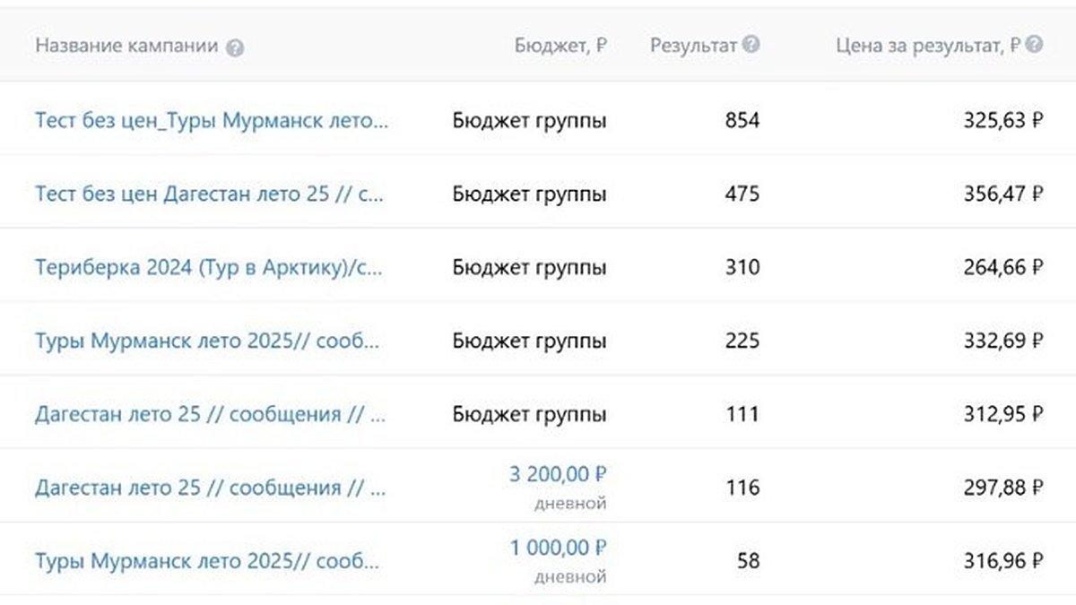
Task: Open campaign Тест без цен_Туры Мурманск лето
Action: pyautogui.click(x=213, y=120)
